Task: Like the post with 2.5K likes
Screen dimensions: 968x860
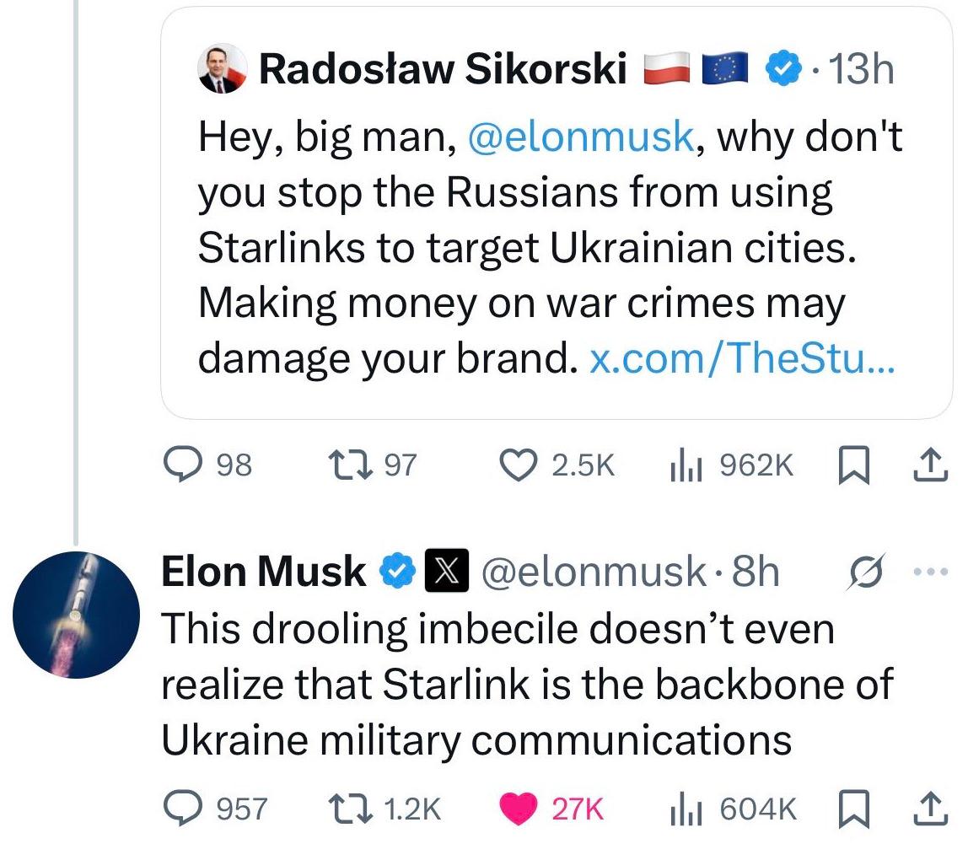Action: click(x=519, y=465)
